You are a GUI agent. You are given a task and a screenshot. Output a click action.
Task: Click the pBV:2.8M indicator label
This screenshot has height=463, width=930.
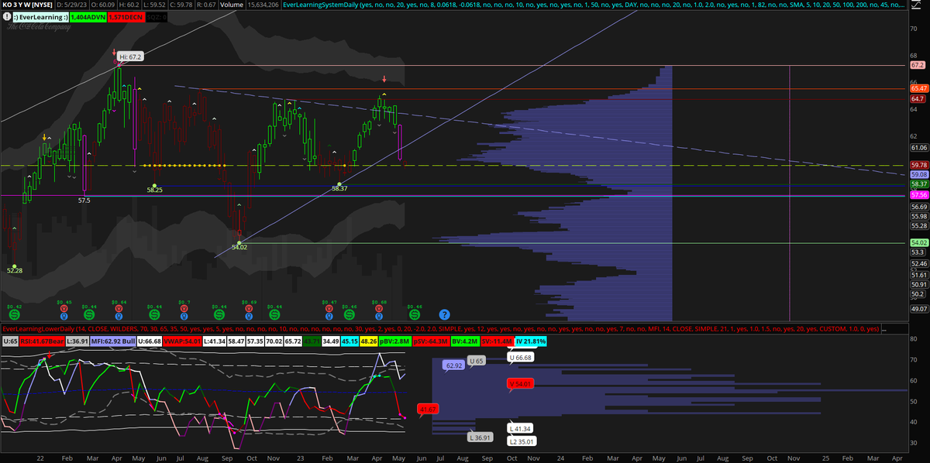pos(395,341)
